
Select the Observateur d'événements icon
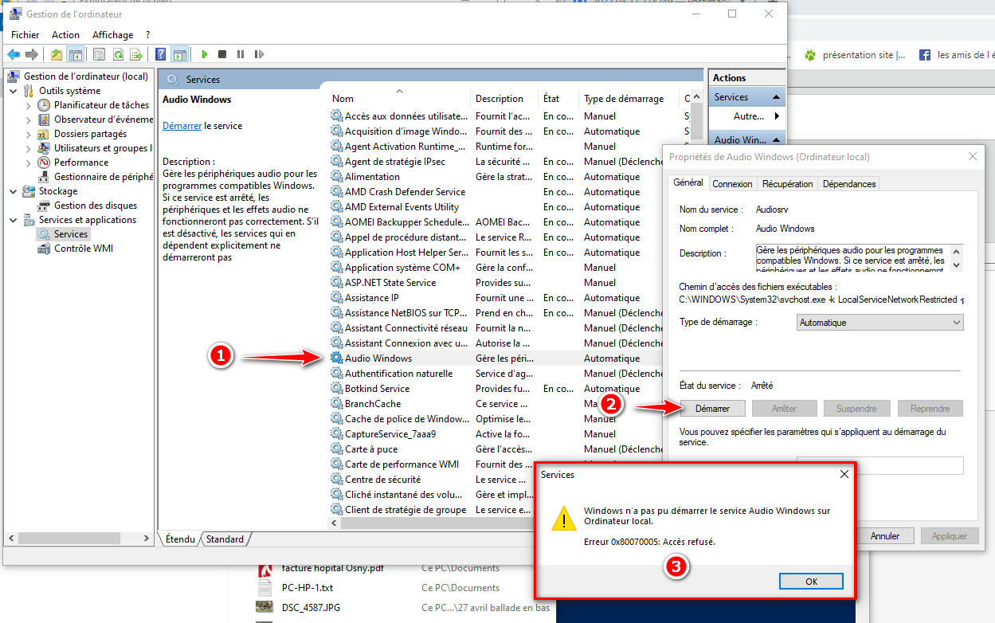pos(44,120)
